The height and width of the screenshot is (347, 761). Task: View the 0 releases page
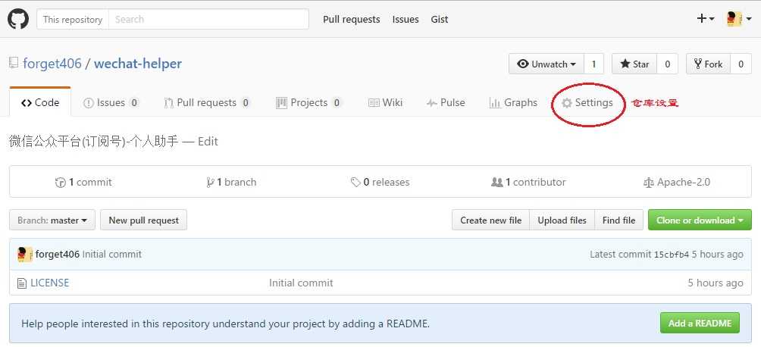pyautogui.click(x=380, y=182)
